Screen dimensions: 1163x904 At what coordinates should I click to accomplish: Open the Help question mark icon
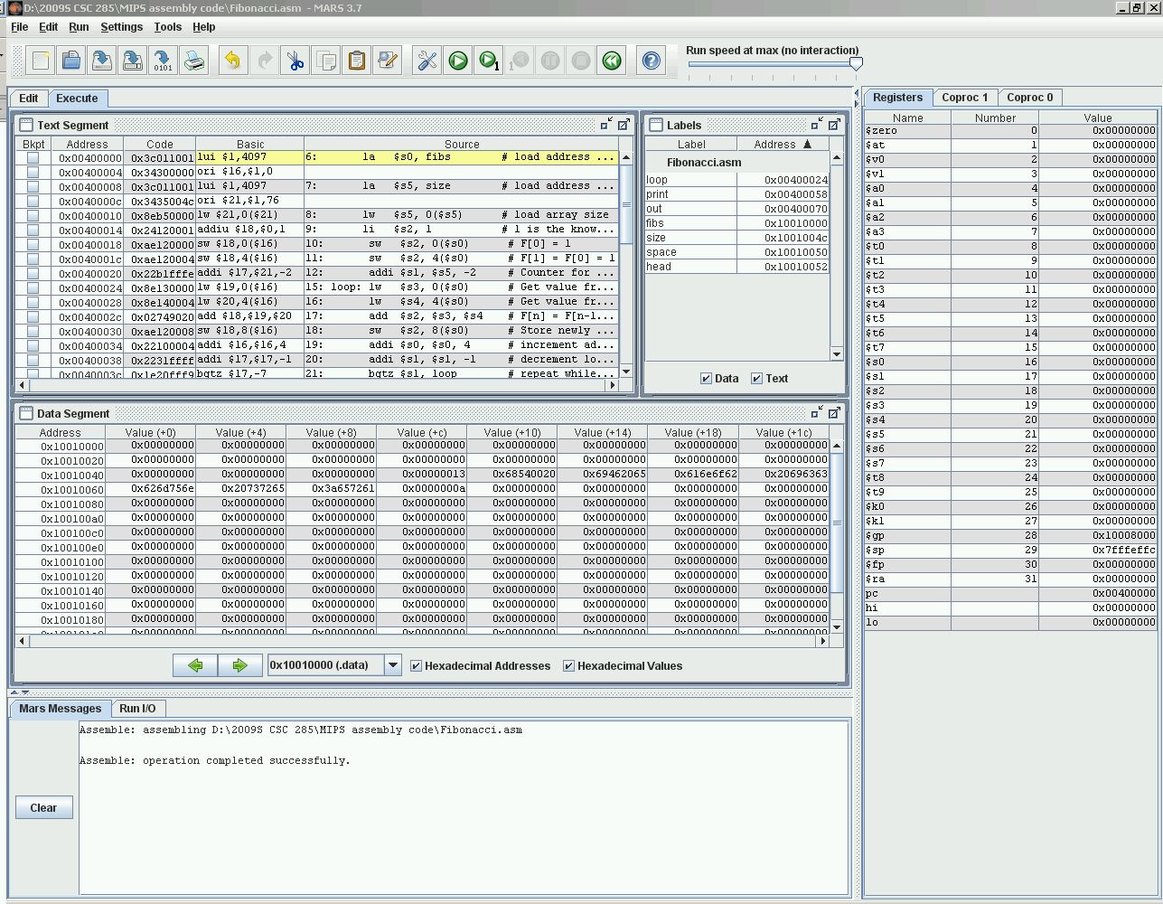coord(652,61)
